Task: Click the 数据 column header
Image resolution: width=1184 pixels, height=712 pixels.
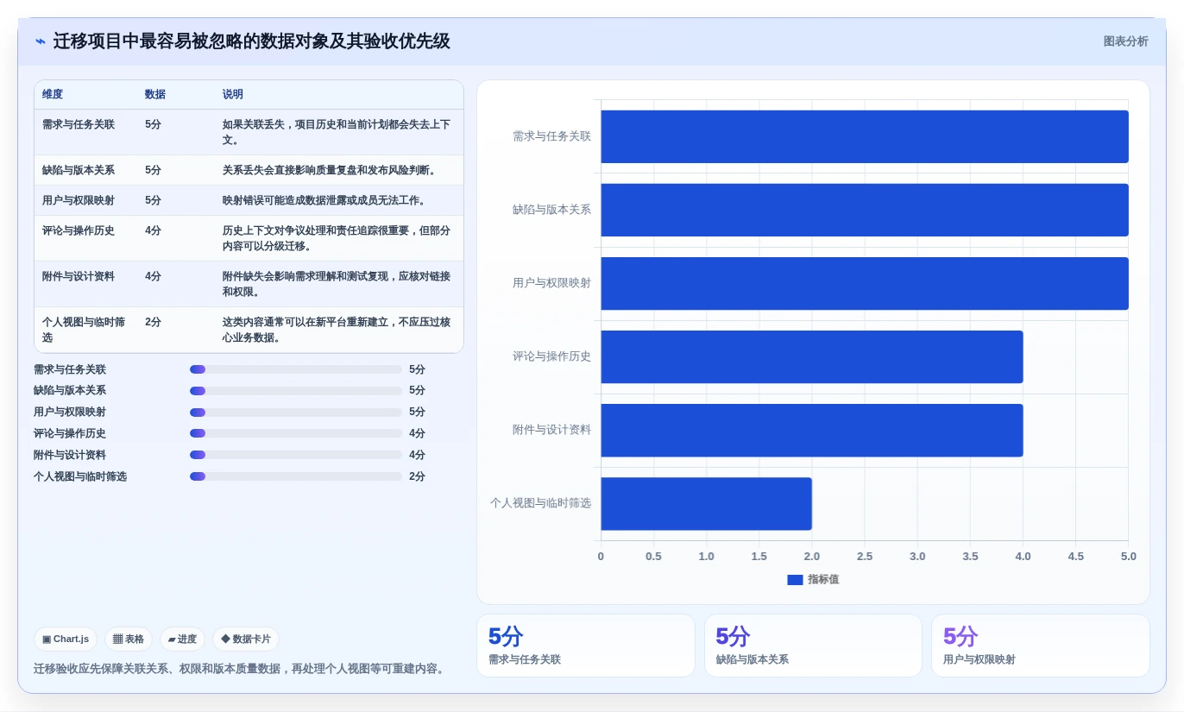Action: [x=155, y=95]
